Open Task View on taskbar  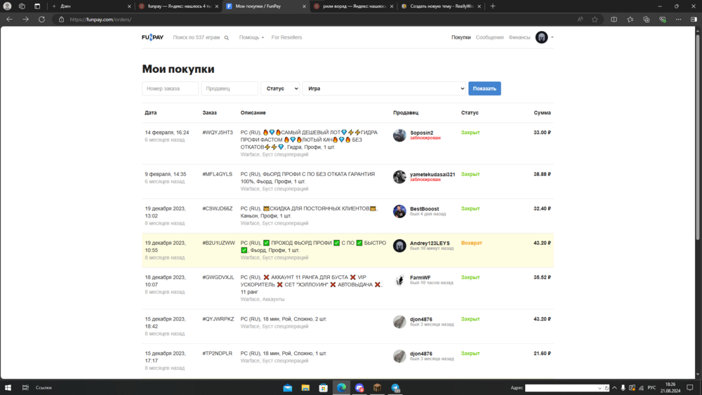(25, 387)
